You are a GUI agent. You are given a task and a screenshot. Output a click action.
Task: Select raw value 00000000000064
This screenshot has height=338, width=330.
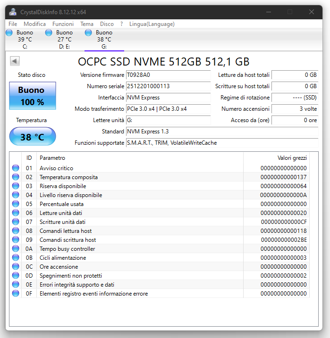(x=284, y=186)
